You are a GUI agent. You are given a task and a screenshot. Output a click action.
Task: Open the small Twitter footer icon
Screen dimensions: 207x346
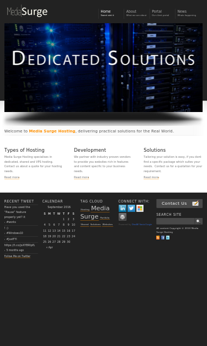[x=168, y=238]
